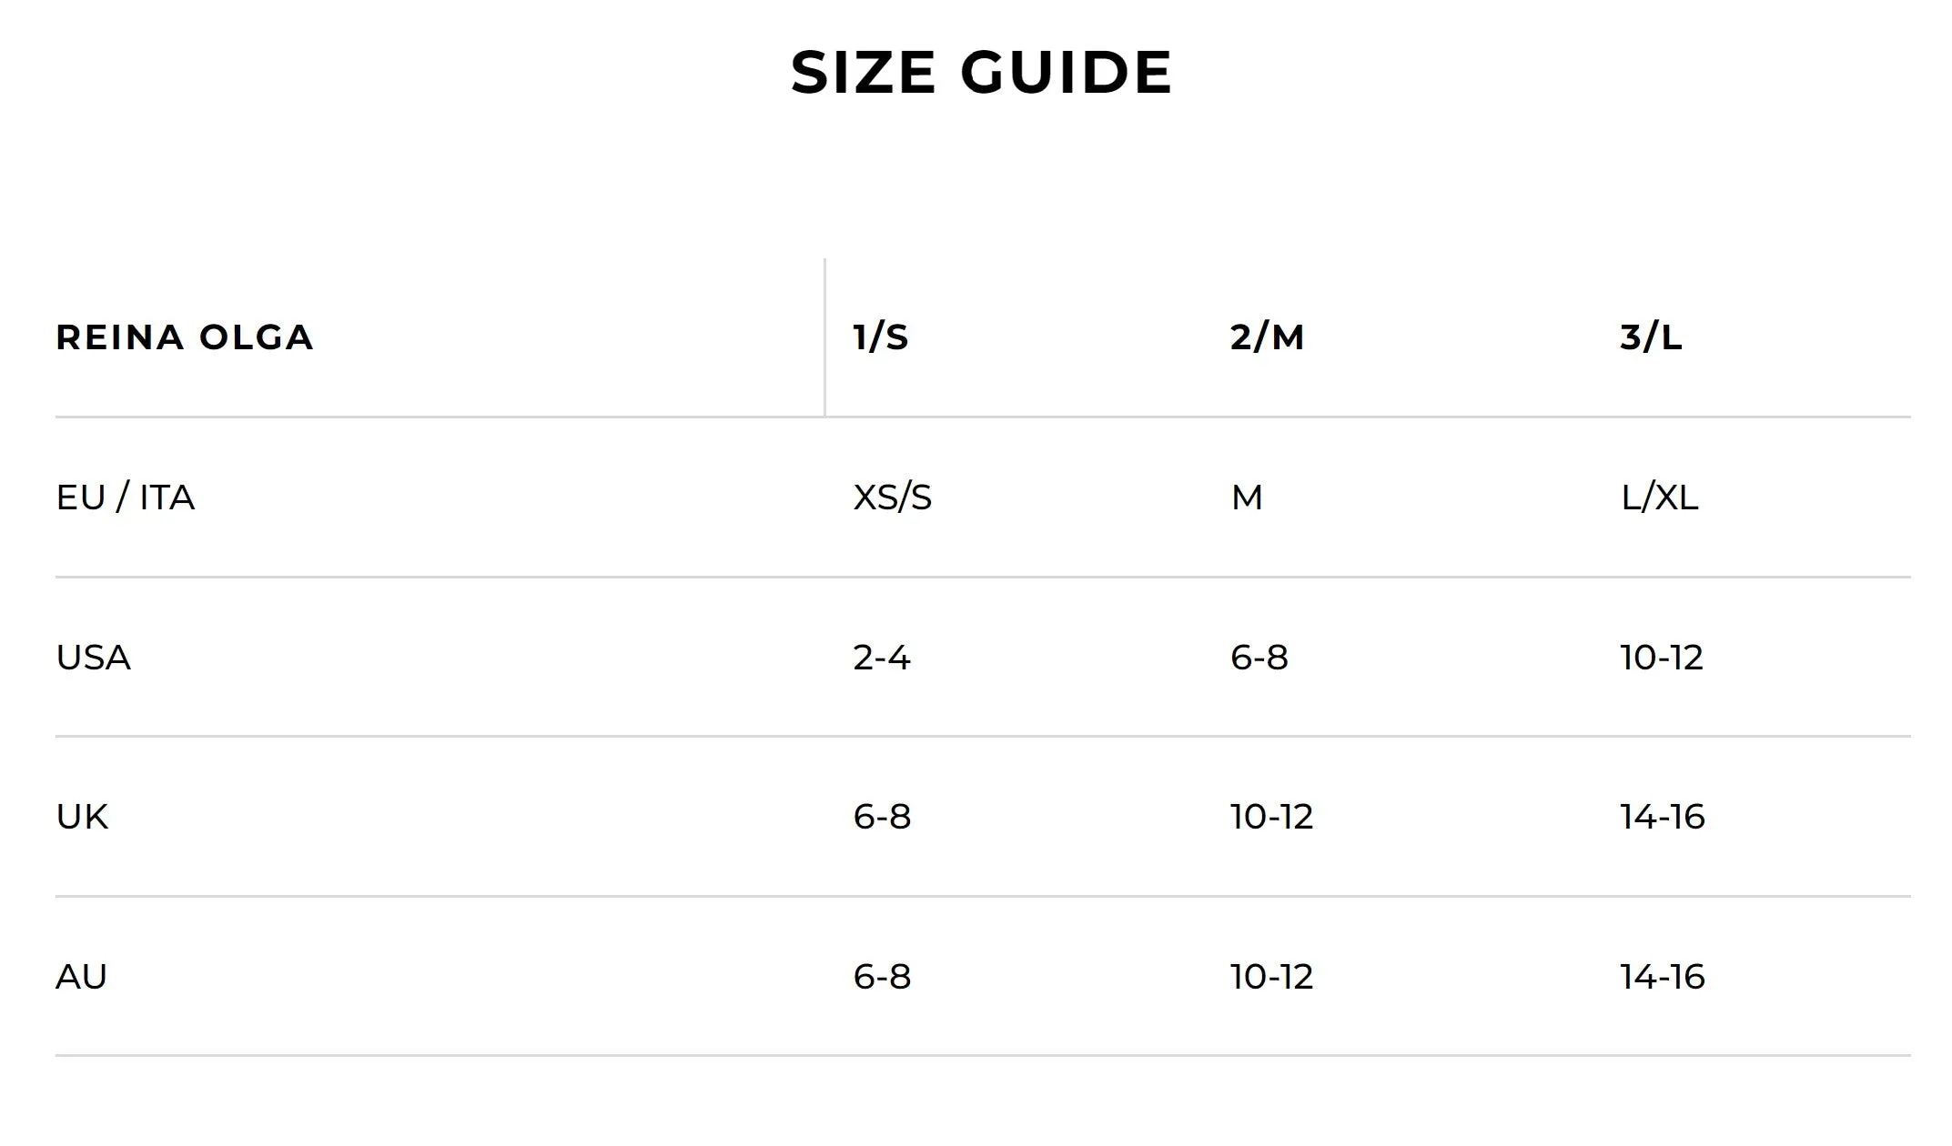Image resolution: width=1952 pixels, height=1146 pixels.
Task: Select the 1/S size column header
Action: pyautogui.click(x=881, y=337)
